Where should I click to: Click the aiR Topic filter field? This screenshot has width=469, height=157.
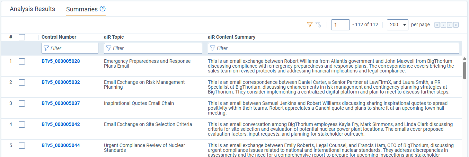pyautogui.click(x=153, y=48)
